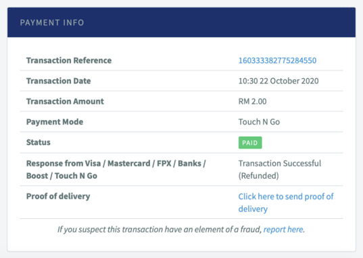Select the (Refunded) text
The image size is (363, 258).
click(x=258, y=176)
